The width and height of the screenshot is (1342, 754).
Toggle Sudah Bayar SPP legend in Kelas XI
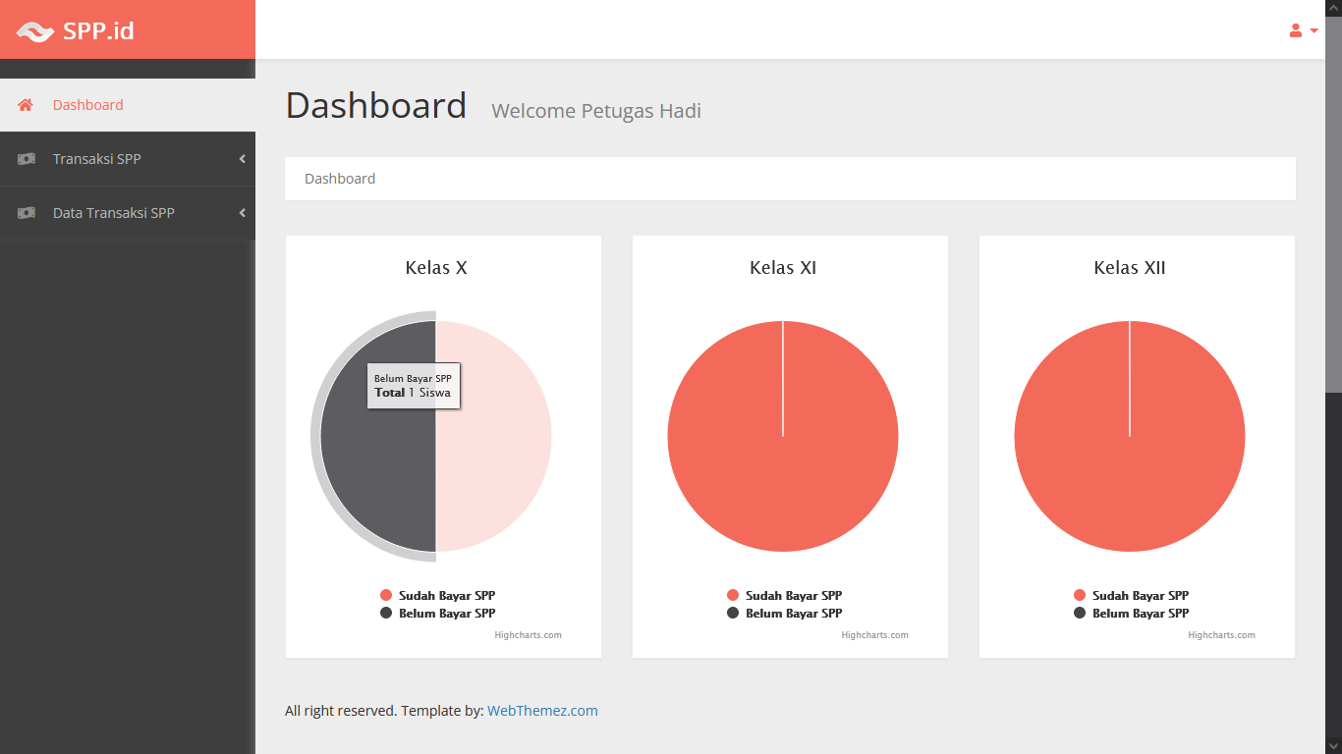pos(793,595)
